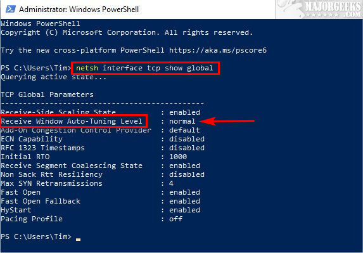This screenshot has height=253, width=363.
Task: Click the Pacing Profile off value
Action: tap(175, 219)
